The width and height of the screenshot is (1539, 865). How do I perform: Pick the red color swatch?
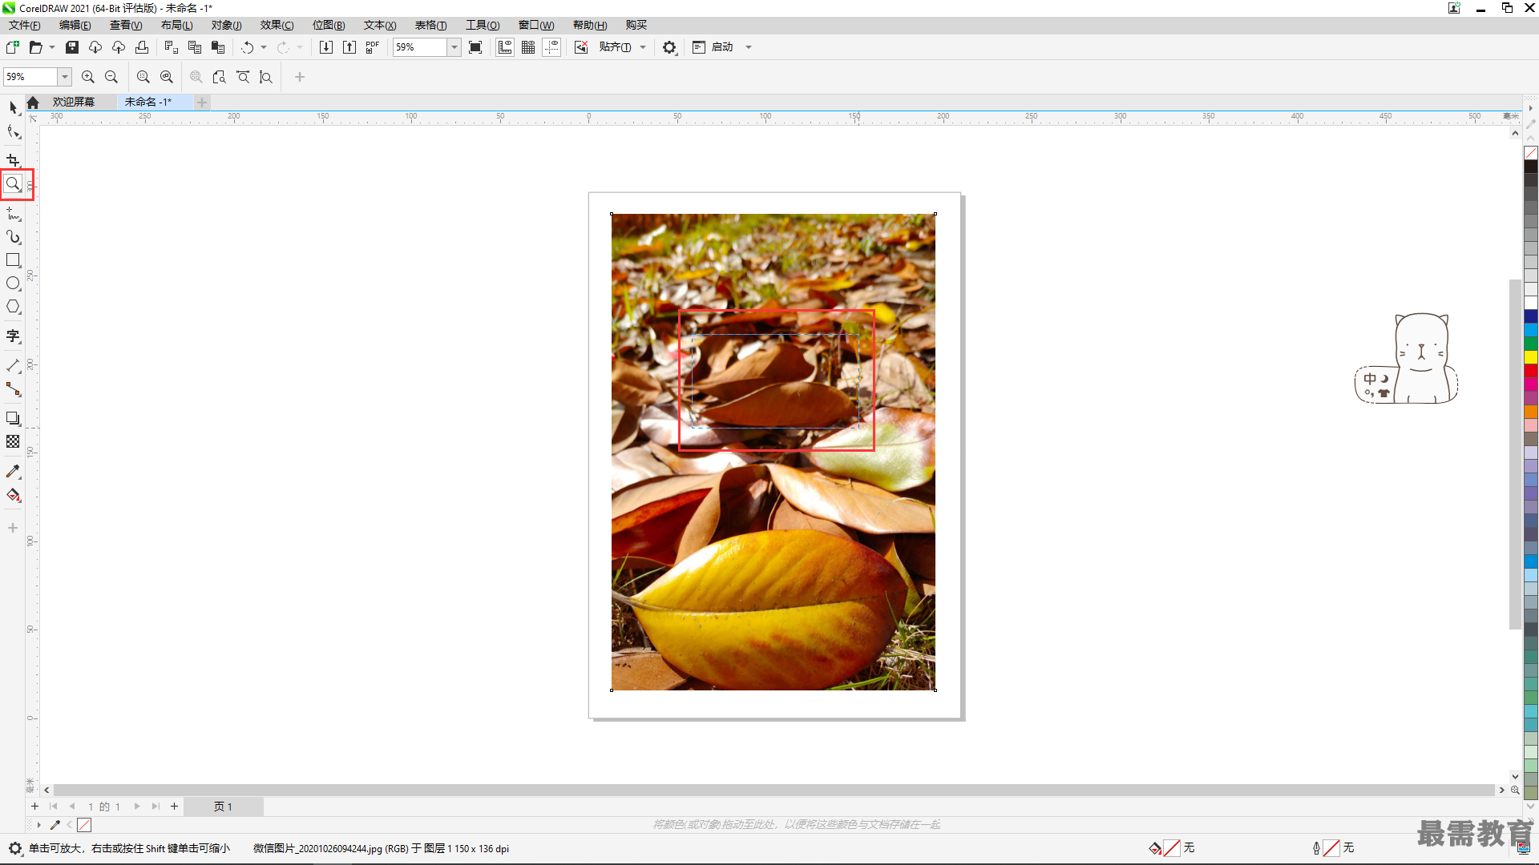[x=1530, y=371]
